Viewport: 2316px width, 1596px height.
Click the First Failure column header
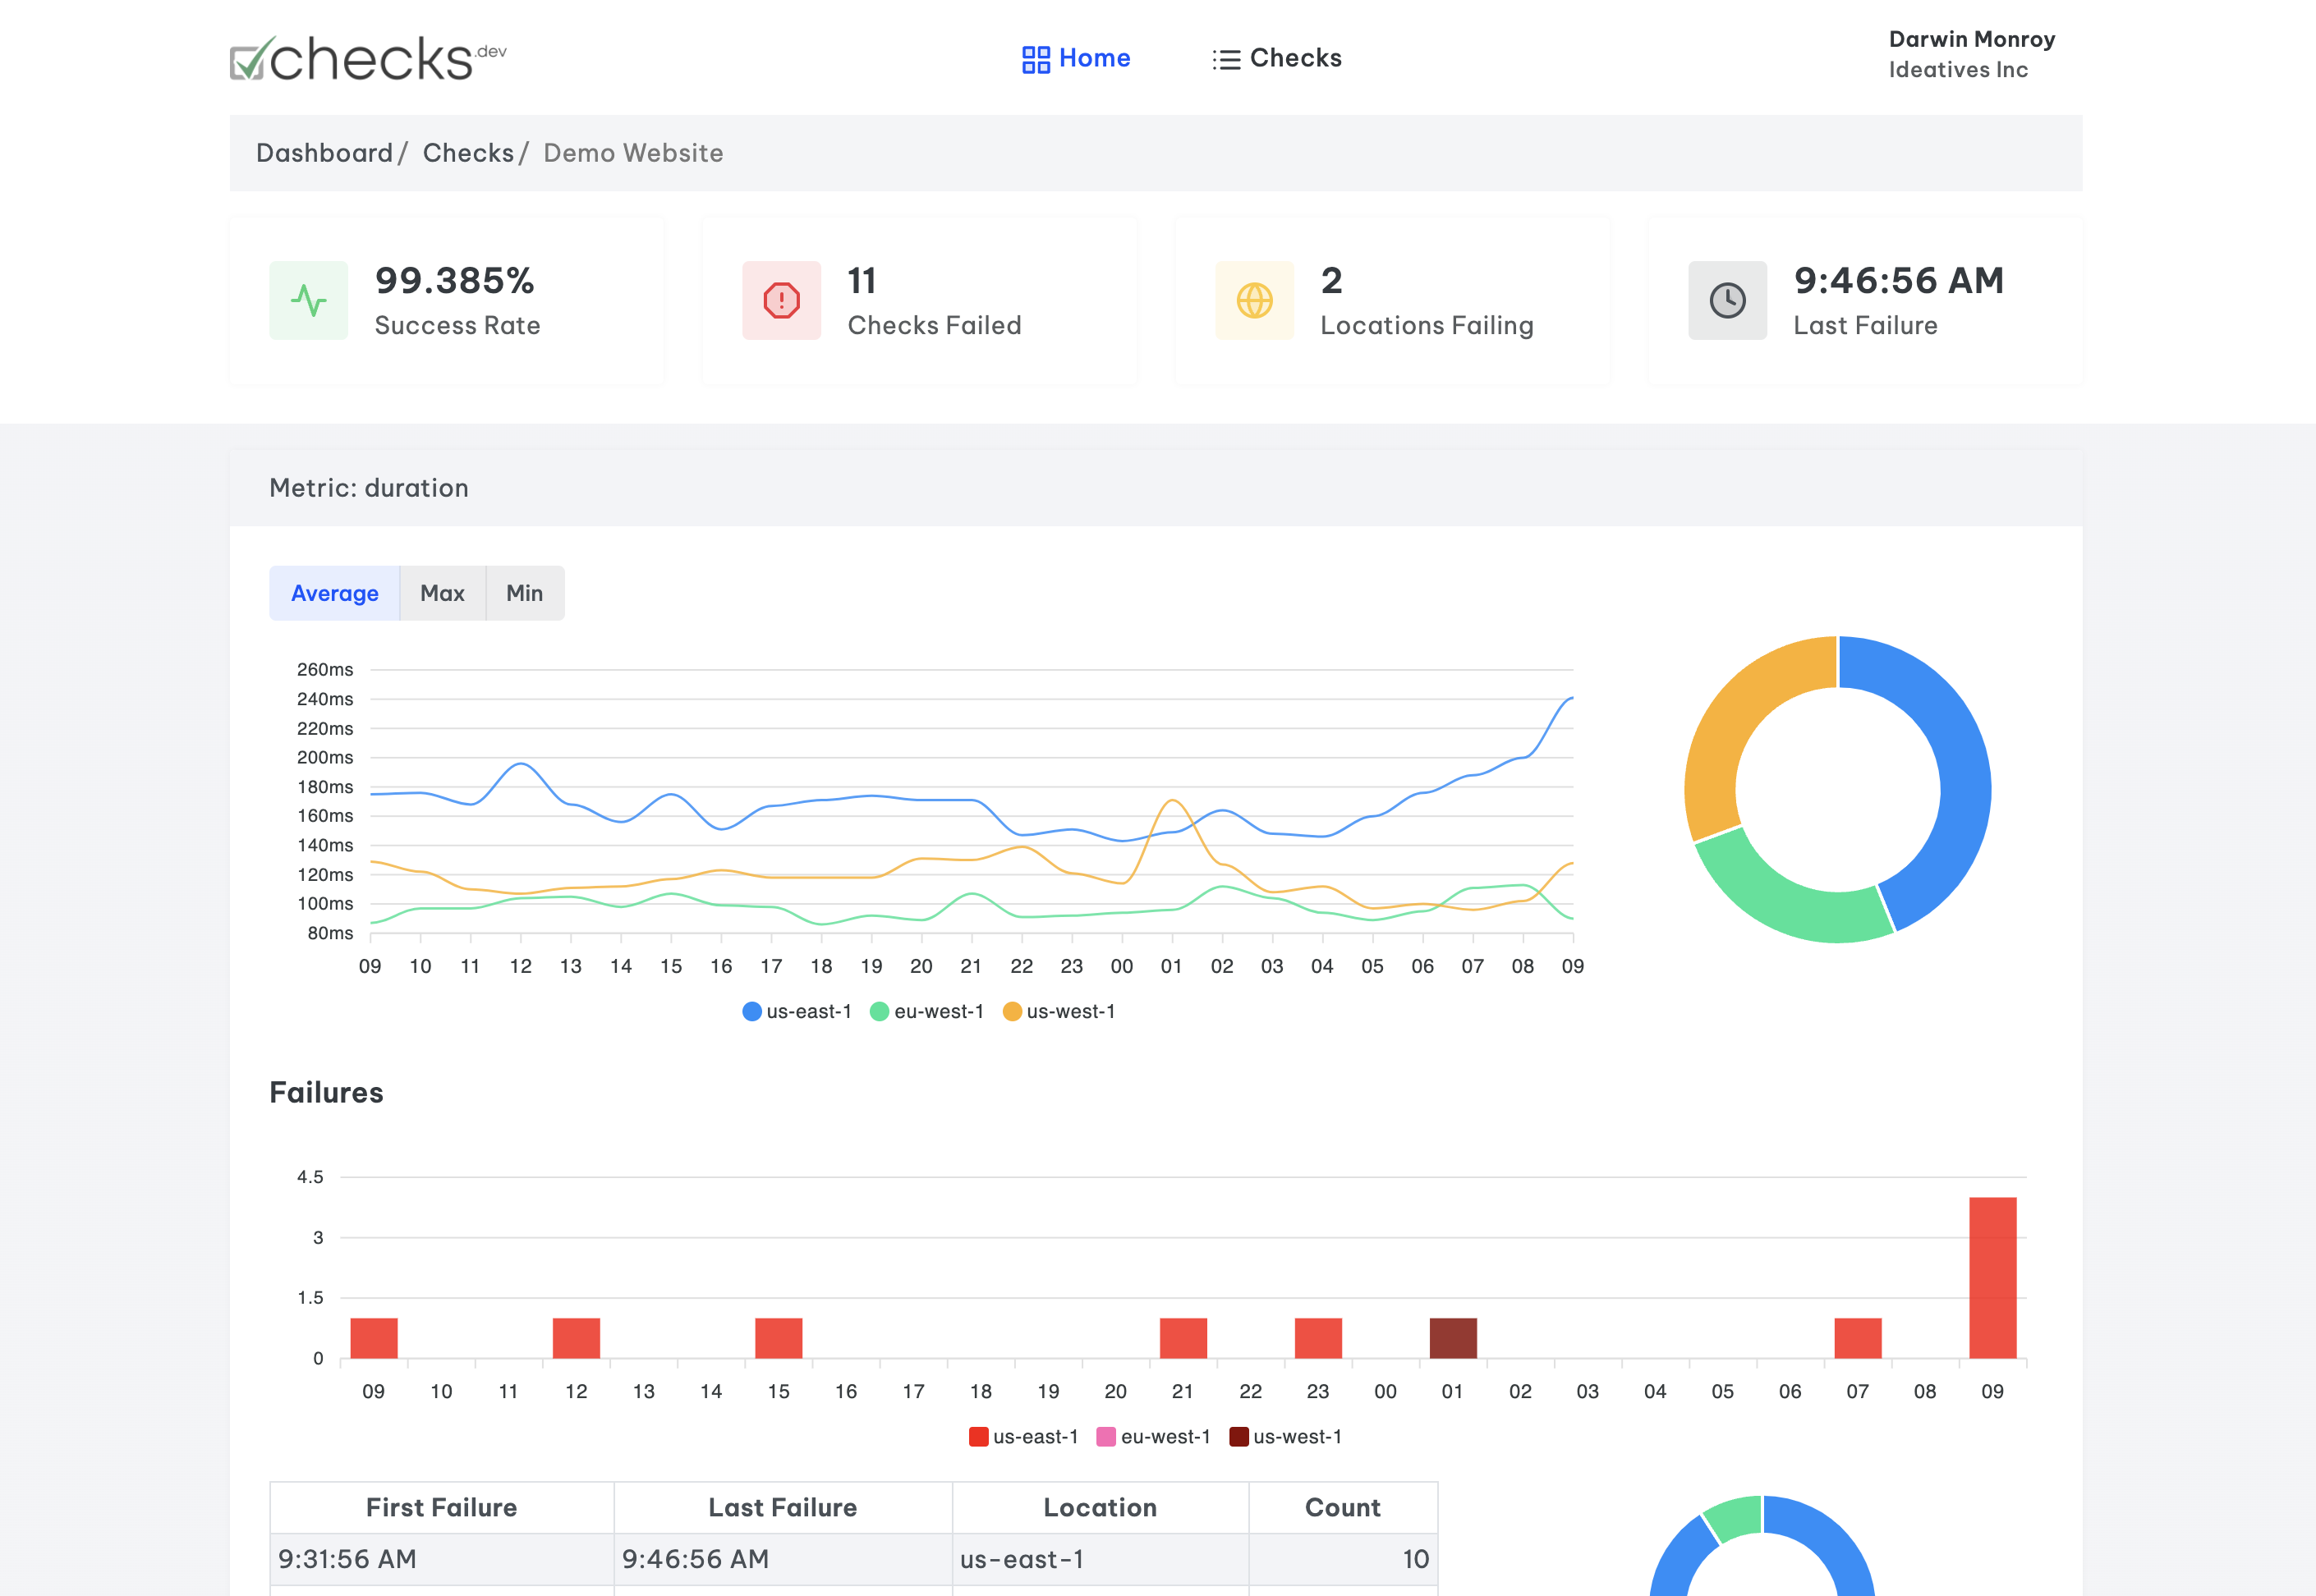[441, 1507]
